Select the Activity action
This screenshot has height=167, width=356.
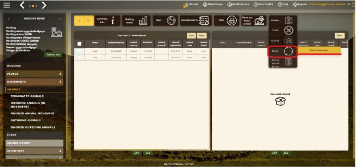pos(283,41)
